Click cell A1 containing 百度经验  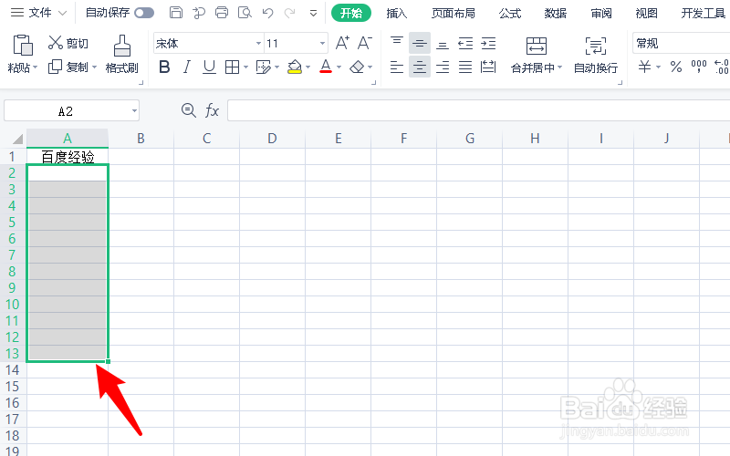[x=68, y=156]
